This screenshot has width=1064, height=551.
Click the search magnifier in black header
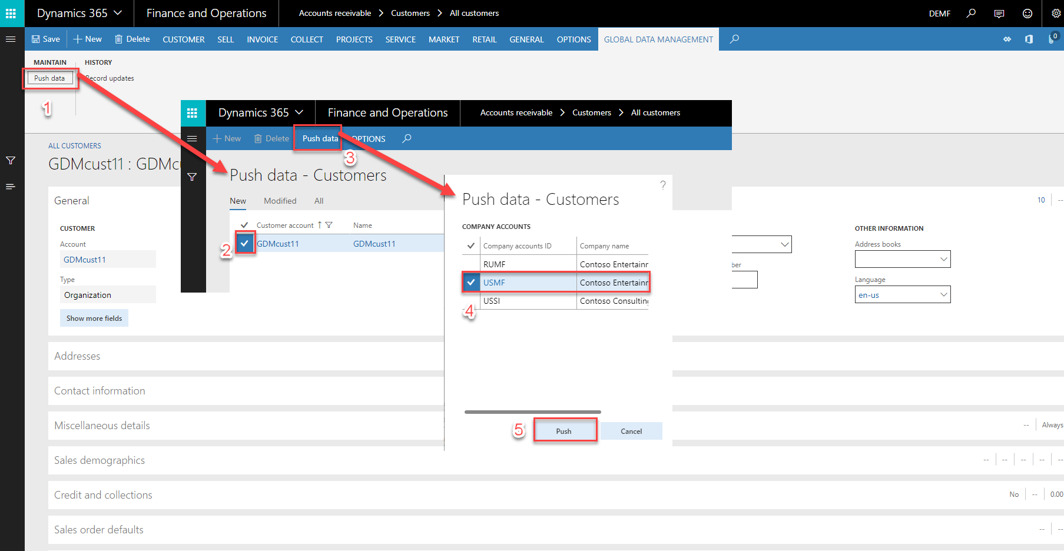pyautogui.click(x=971, y=13)
